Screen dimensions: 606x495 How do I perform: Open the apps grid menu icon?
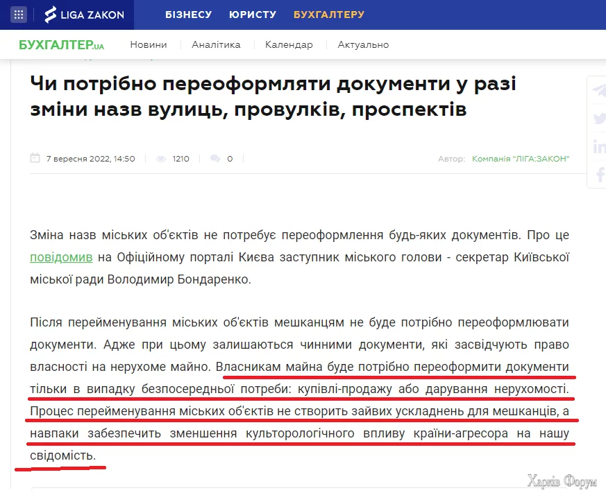(19, 15)
